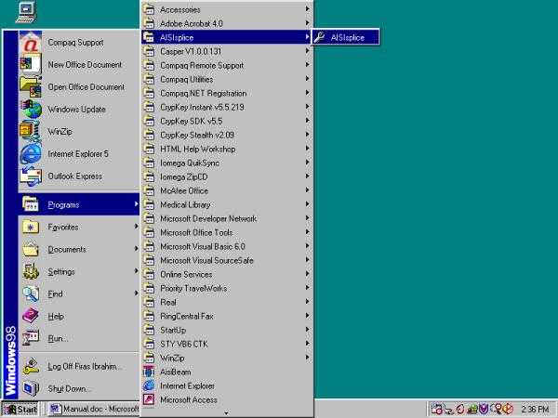Click the Start button
The width and height of the screenshot is (558, 418).
click(x=20, y=409)
